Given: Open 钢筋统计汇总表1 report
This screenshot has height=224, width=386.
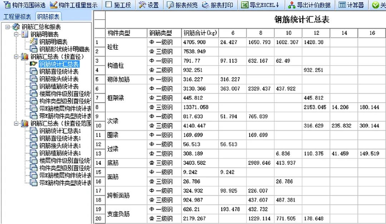Looking at the screenshot, I should coord(60,131).
